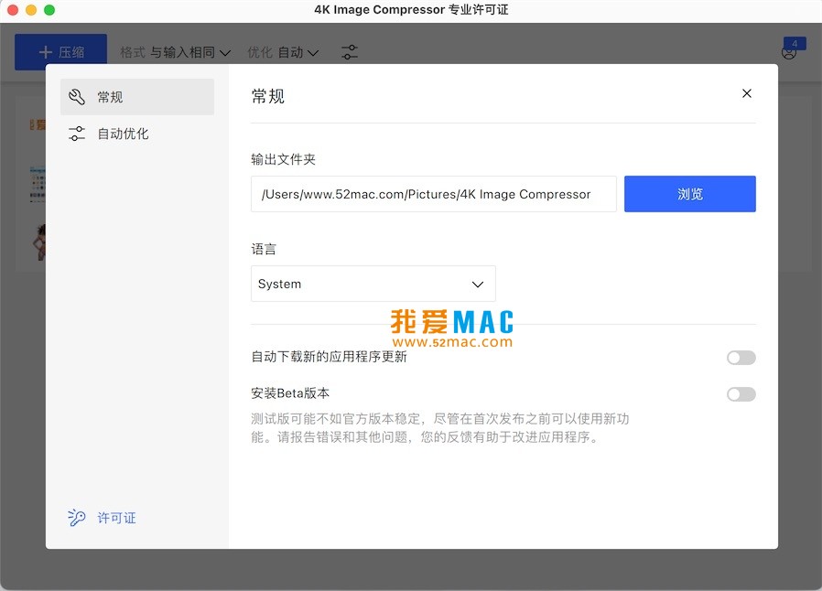Image resolution: width=822 pixels, height=591 pixels.
Task: Toggle the 安装Beta版本 switch
Action: click(x=741, y=394)
